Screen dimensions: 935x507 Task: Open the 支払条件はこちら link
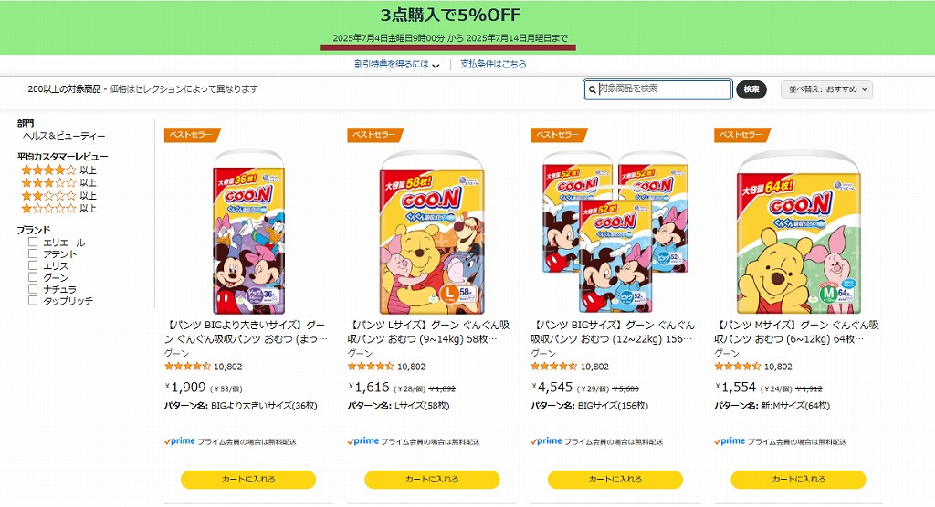[x=493, y=65]
